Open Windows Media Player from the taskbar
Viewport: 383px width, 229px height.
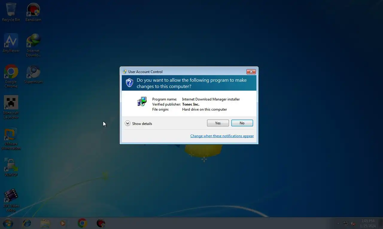tap(63, 223)
